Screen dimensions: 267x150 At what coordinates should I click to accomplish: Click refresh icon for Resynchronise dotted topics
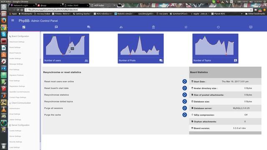click(184, 101)
